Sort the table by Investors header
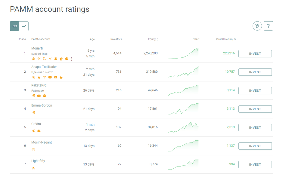 [x=116, y=39]
